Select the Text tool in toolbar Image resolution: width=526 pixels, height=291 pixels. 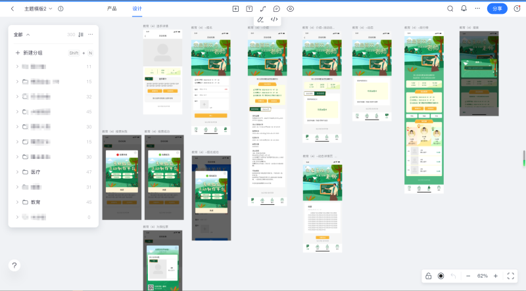point(249,9)
